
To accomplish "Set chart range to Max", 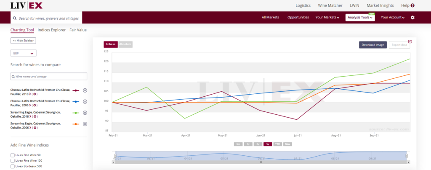I will (288, 144).
